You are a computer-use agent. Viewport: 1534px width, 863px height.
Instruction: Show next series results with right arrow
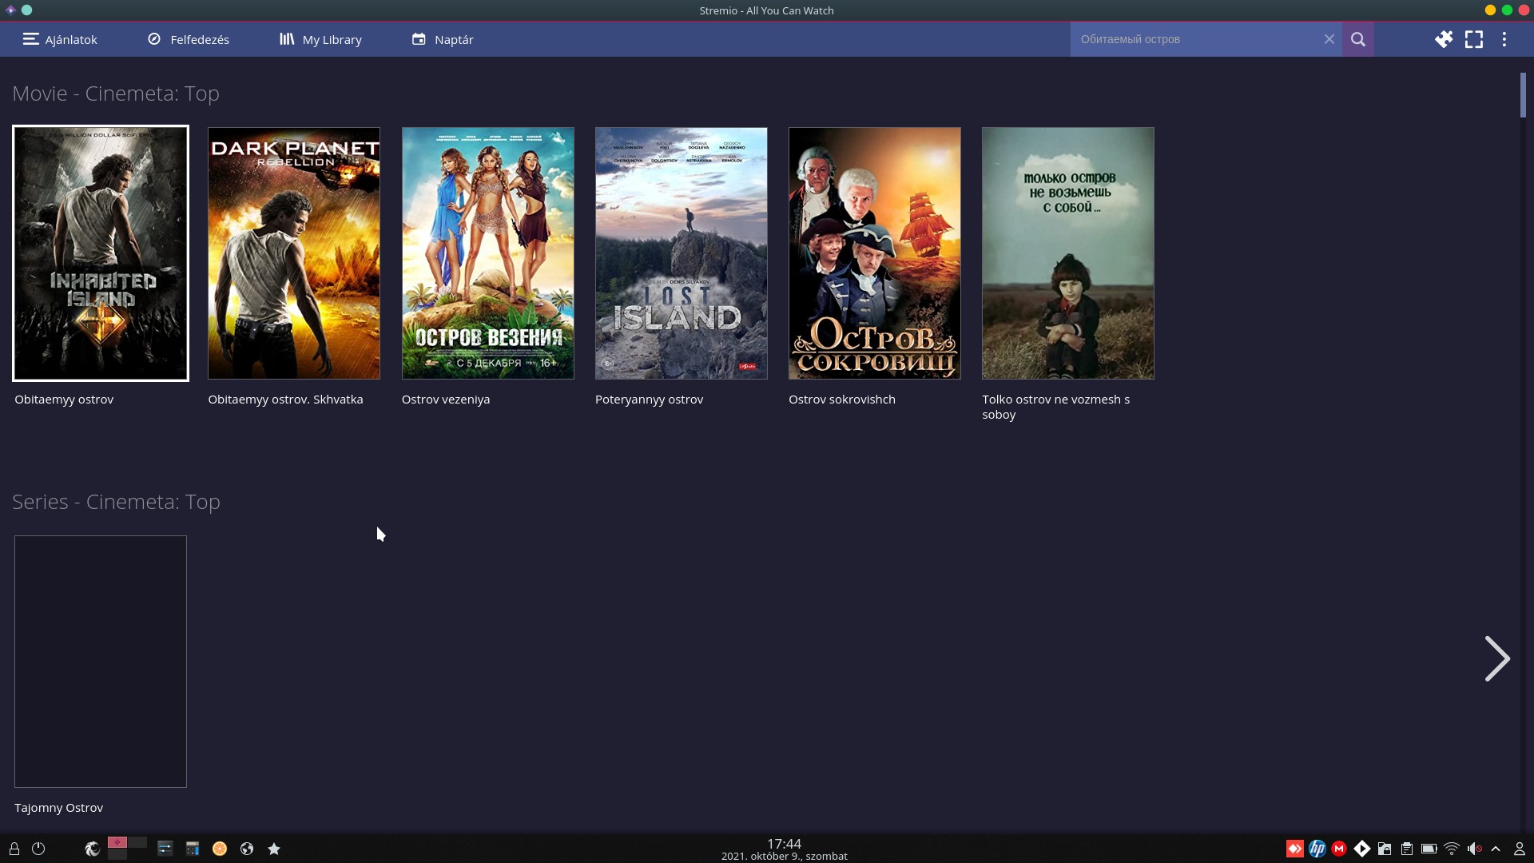click(1497, 659)
